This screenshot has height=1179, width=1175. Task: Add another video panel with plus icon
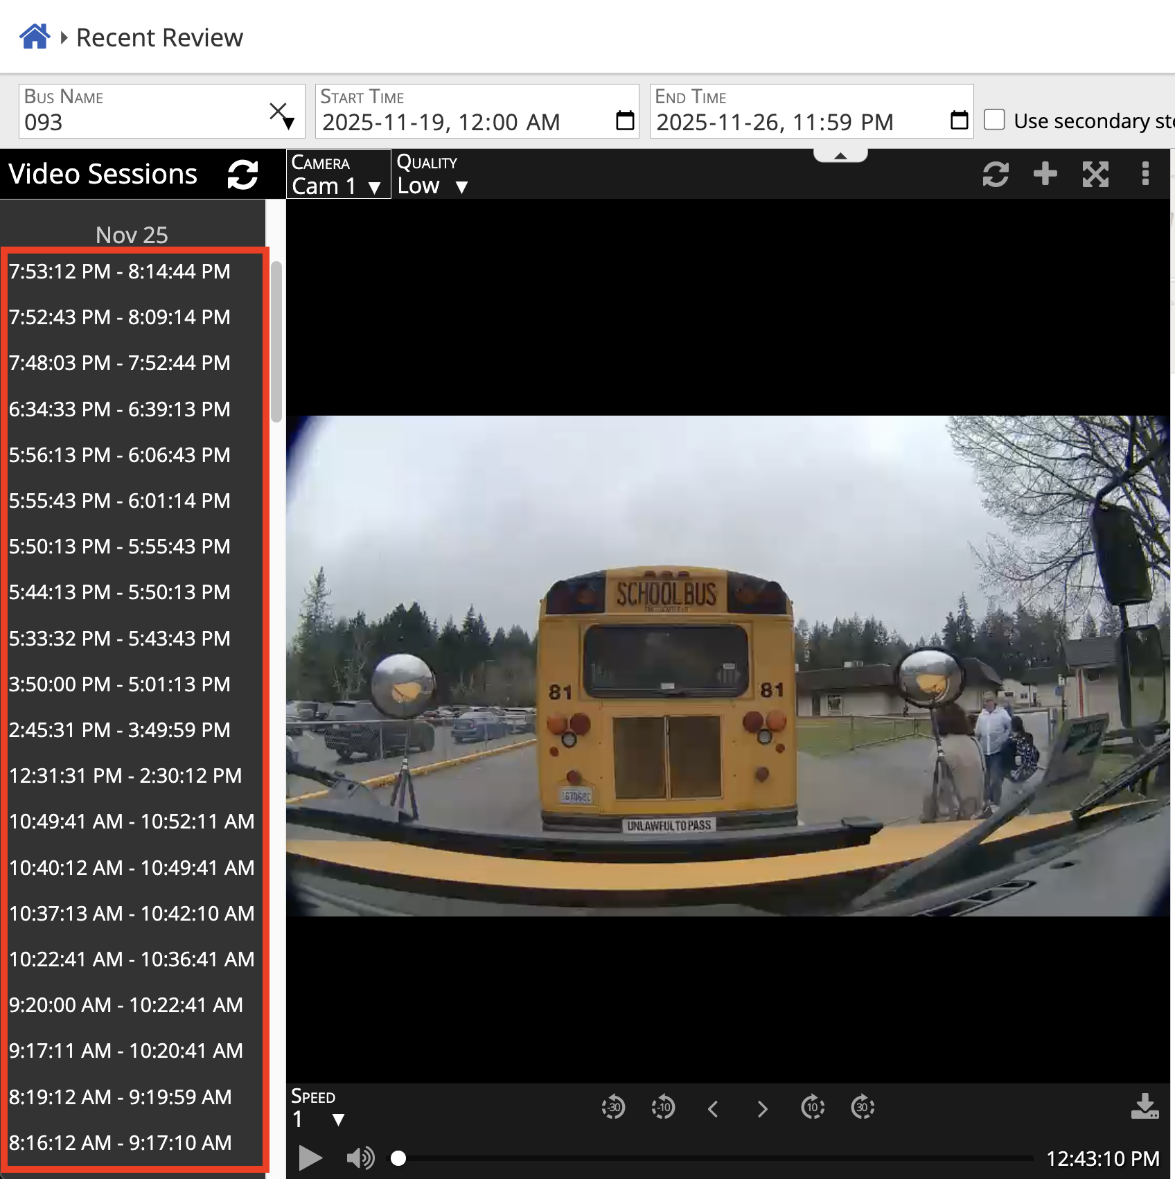point(1045,174)
